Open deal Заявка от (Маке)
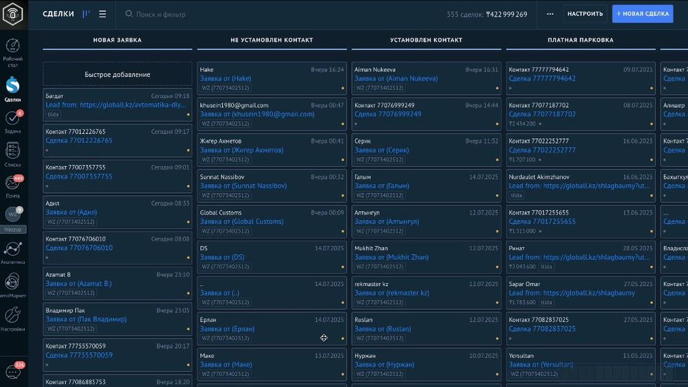Screen dimensions: 688x387 (x=226, y=364)
